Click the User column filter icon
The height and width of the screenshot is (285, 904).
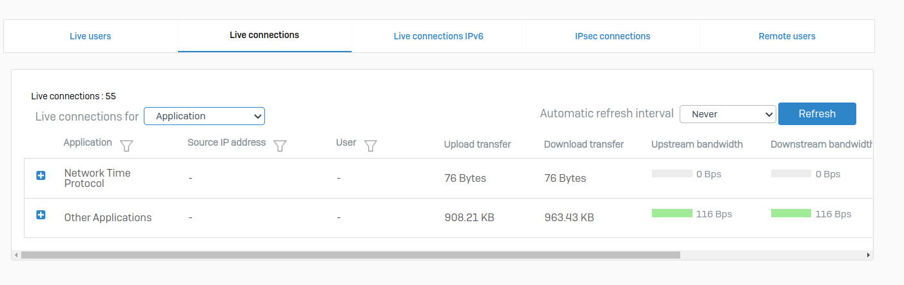pyautogui.click(x=370, y=146)
